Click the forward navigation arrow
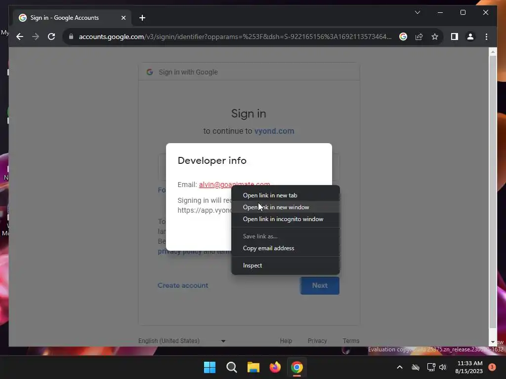 36,37
